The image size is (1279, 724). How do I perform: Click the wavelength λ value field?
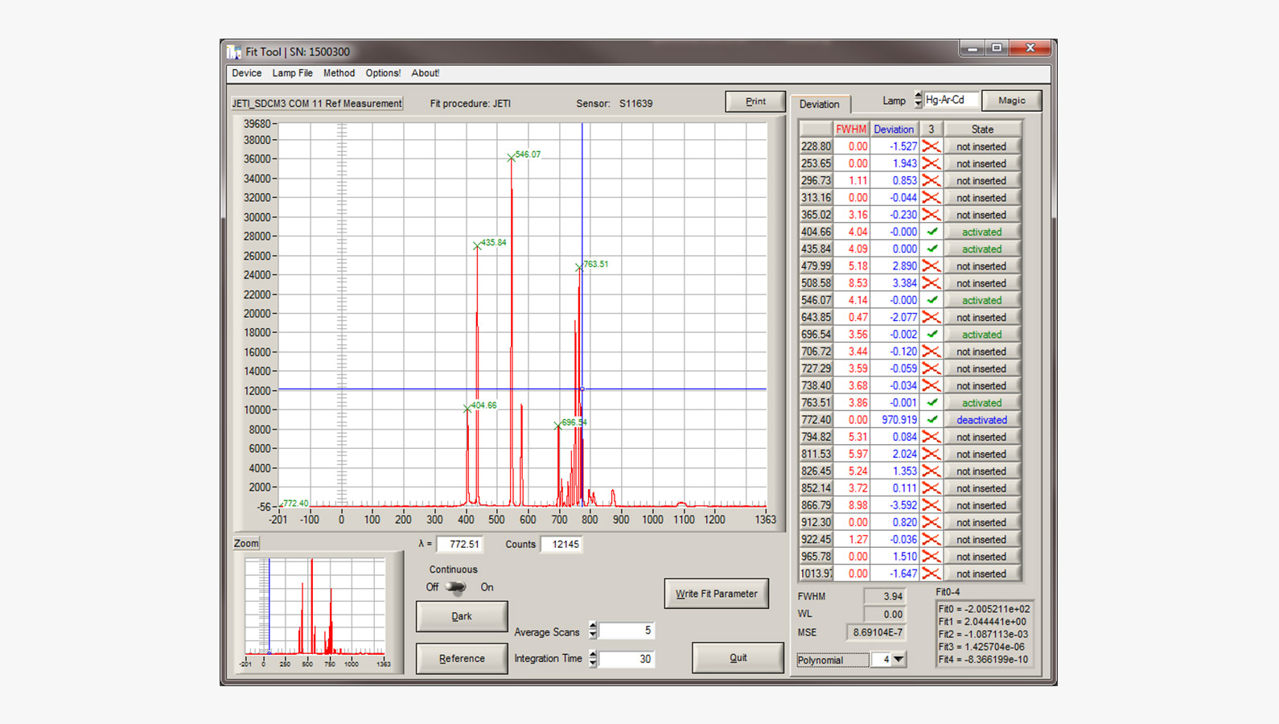point(460,544)
